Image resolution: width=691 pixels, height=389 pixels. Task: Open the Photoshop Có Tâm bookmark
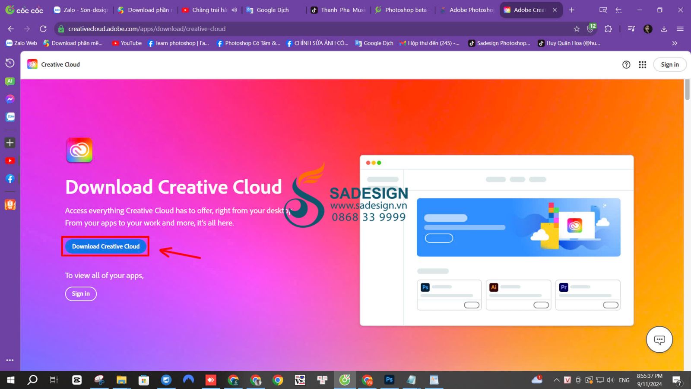(x=248, y=43)
